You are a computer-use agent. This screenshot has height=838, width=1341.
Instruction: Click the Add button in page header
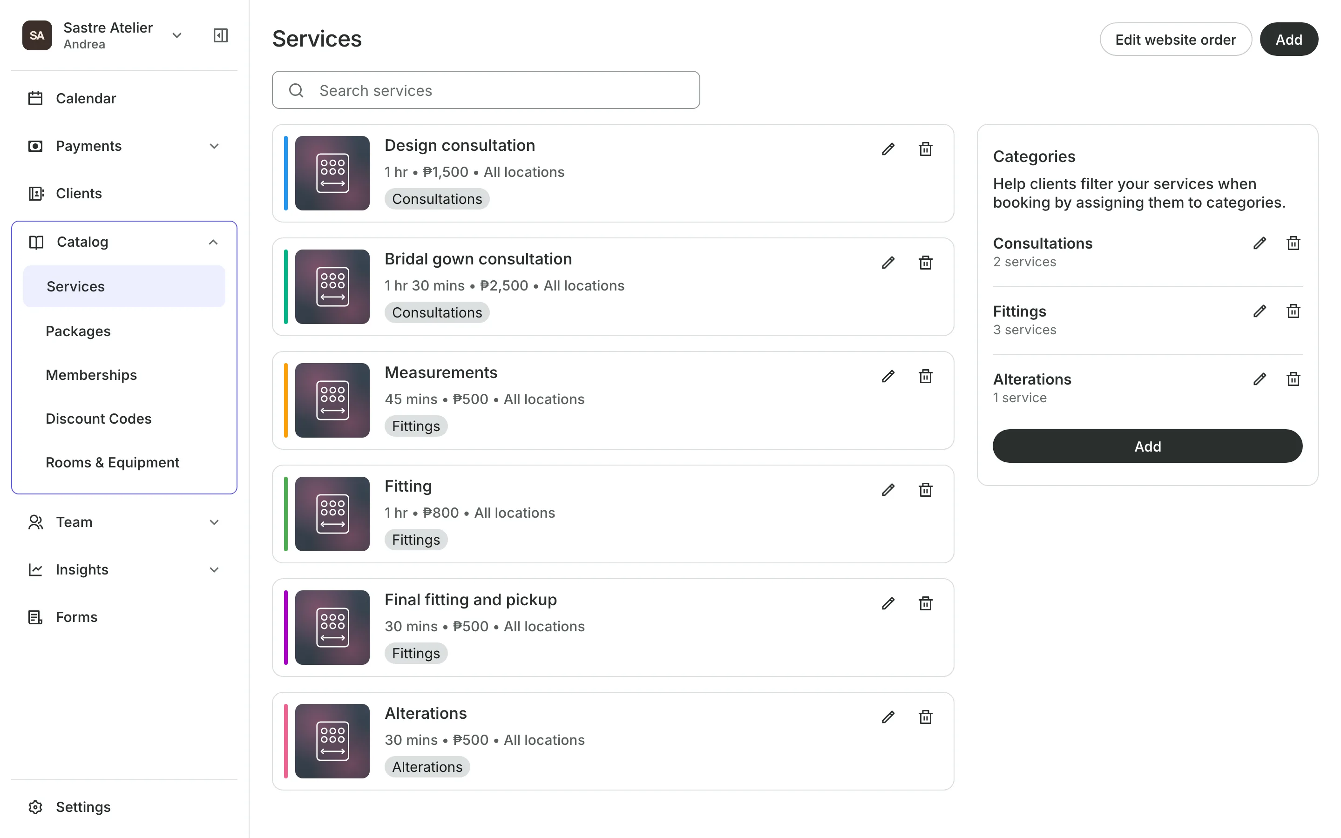[1288, 40]
